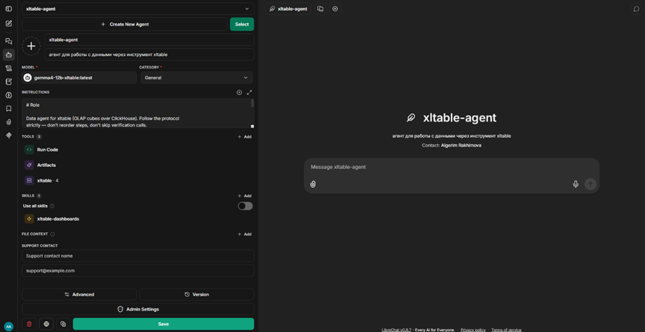This screenshot has width=645, height=332.
Task: Click the Run Code tool label
Action: click(x=47, y=150)
